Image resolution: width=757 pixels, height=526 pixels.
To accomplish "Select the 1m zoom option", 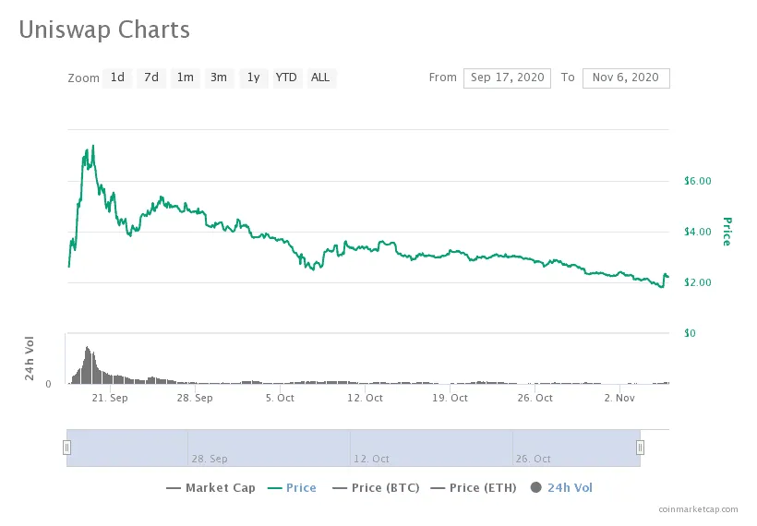I will coord(186,78).
